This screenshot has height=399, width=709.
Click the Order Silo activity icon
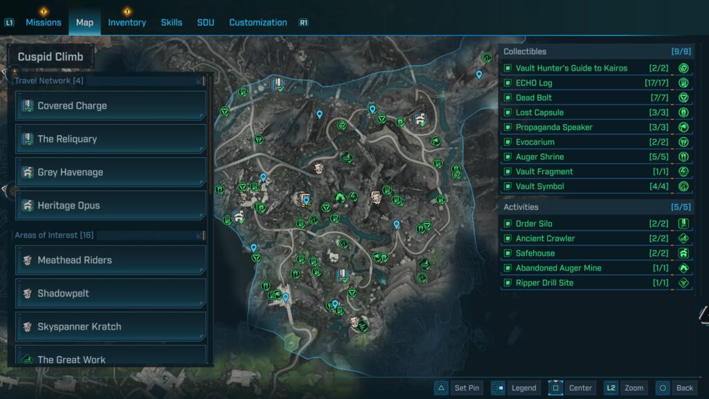[683, 224]
